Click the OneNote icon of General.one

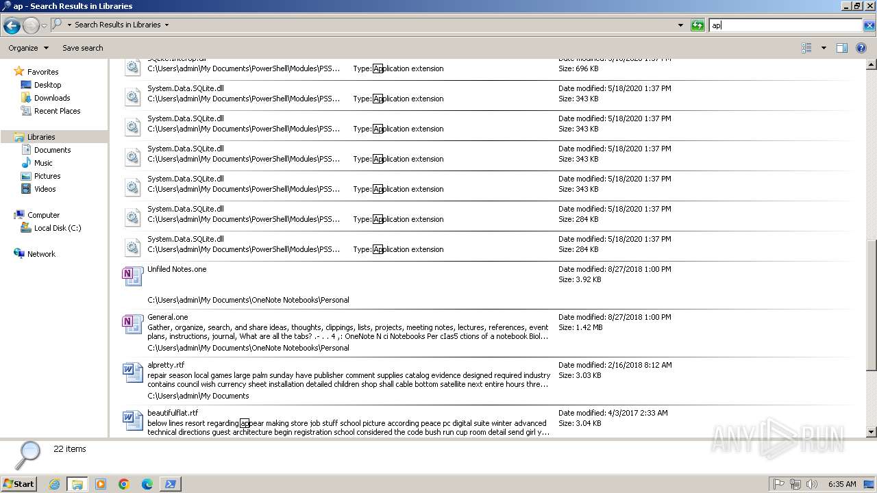point(132,325)
